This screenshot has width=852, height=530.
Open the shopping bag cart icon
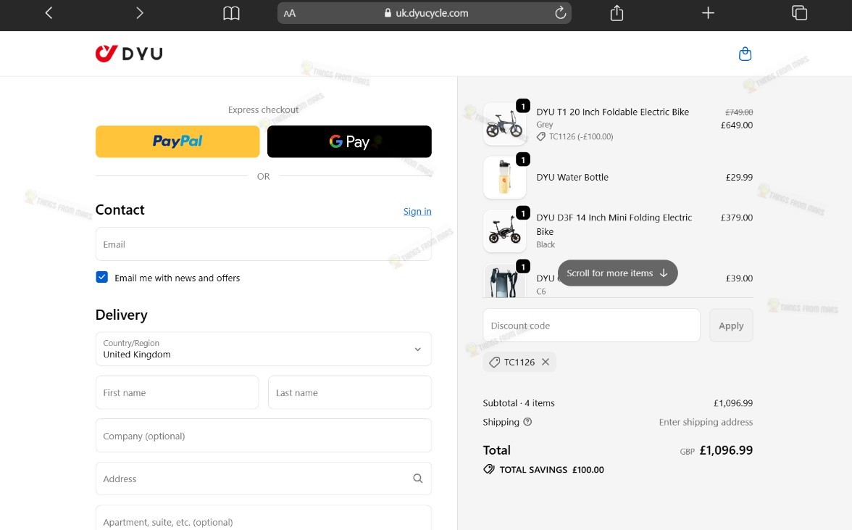(745, 54)
